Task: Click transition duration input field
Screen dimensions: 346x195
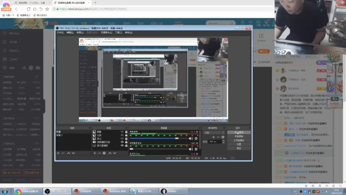Action: click(215, 142)
